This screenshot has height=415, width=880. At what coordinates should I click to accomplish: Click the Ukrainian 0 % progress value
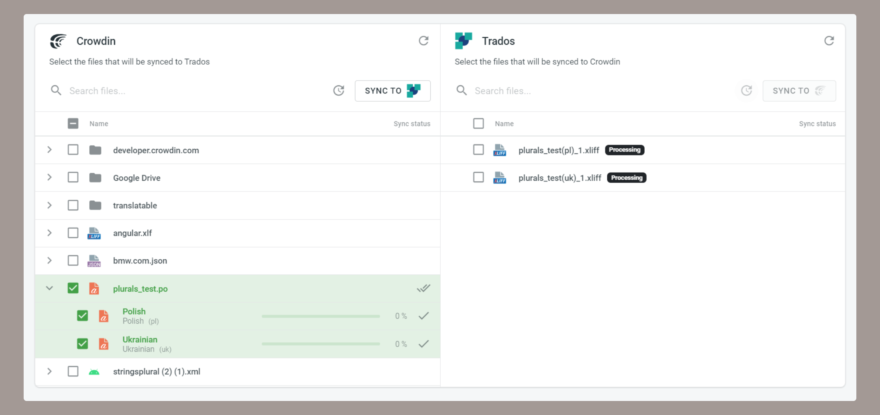pyautogui.click(x=401, y=344)
